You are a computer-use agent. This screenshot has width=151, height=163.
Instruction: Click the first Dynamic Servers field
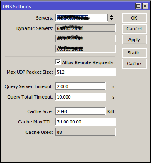pos(86,28)
